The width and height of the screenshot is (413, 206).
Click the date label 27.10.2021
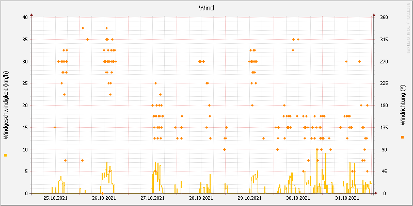tap(152, 198)
